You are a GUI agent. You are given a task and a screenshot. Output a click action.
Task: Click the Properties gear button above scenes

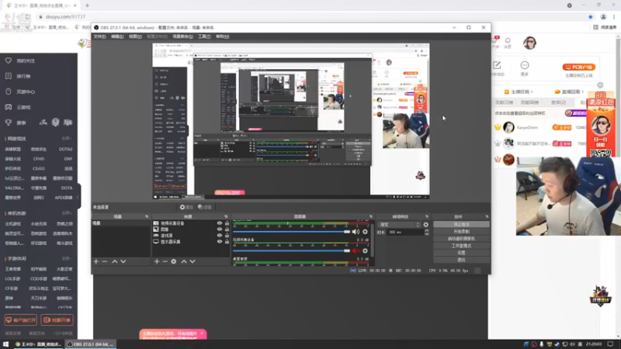tap(186, 207)
